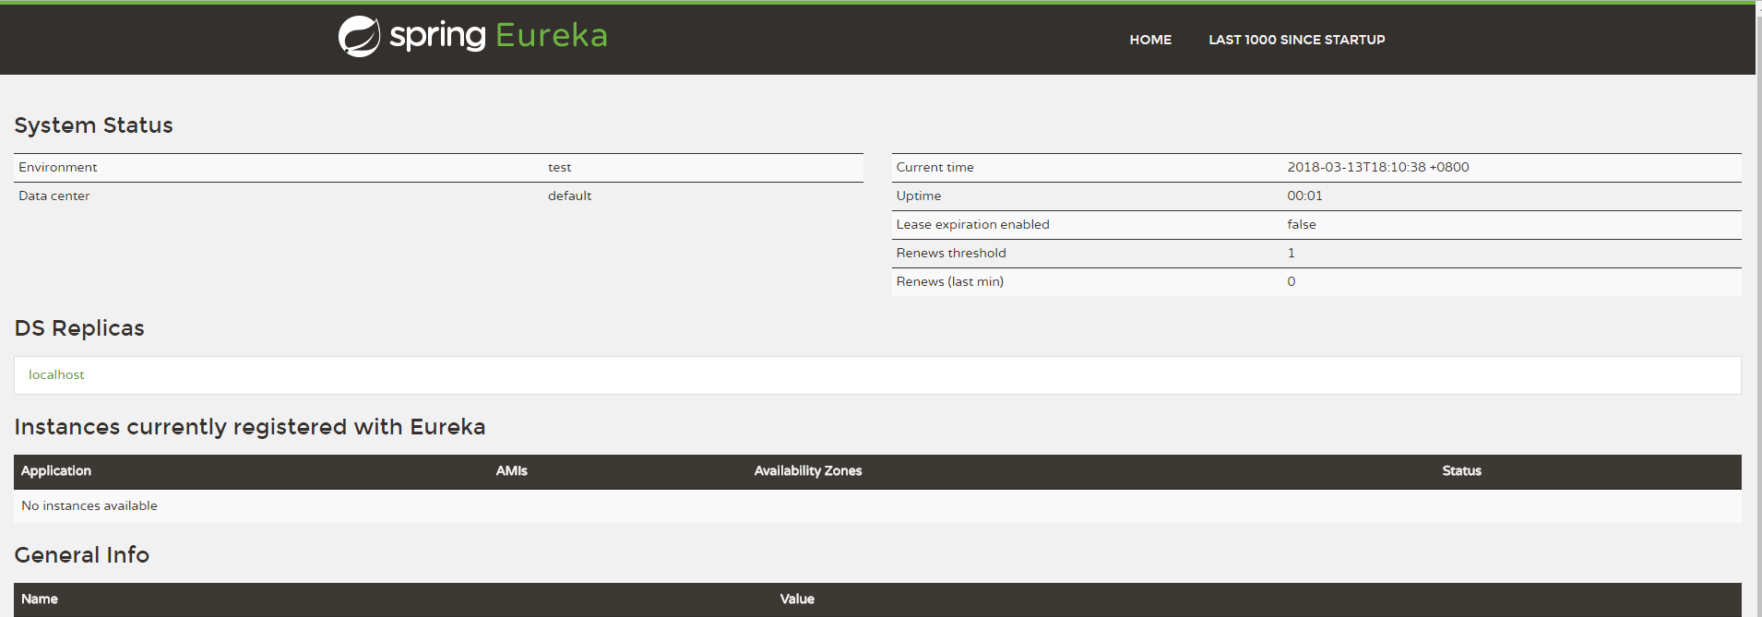
Task: Select the No instances available row
Action: [877, 505]
